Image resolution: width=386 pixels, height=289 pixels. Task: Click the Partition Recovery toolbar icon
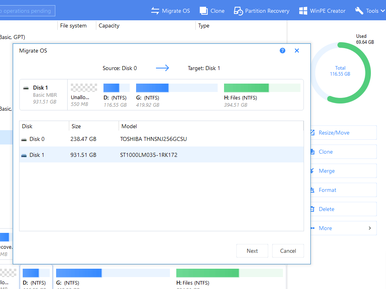point(238,11)
